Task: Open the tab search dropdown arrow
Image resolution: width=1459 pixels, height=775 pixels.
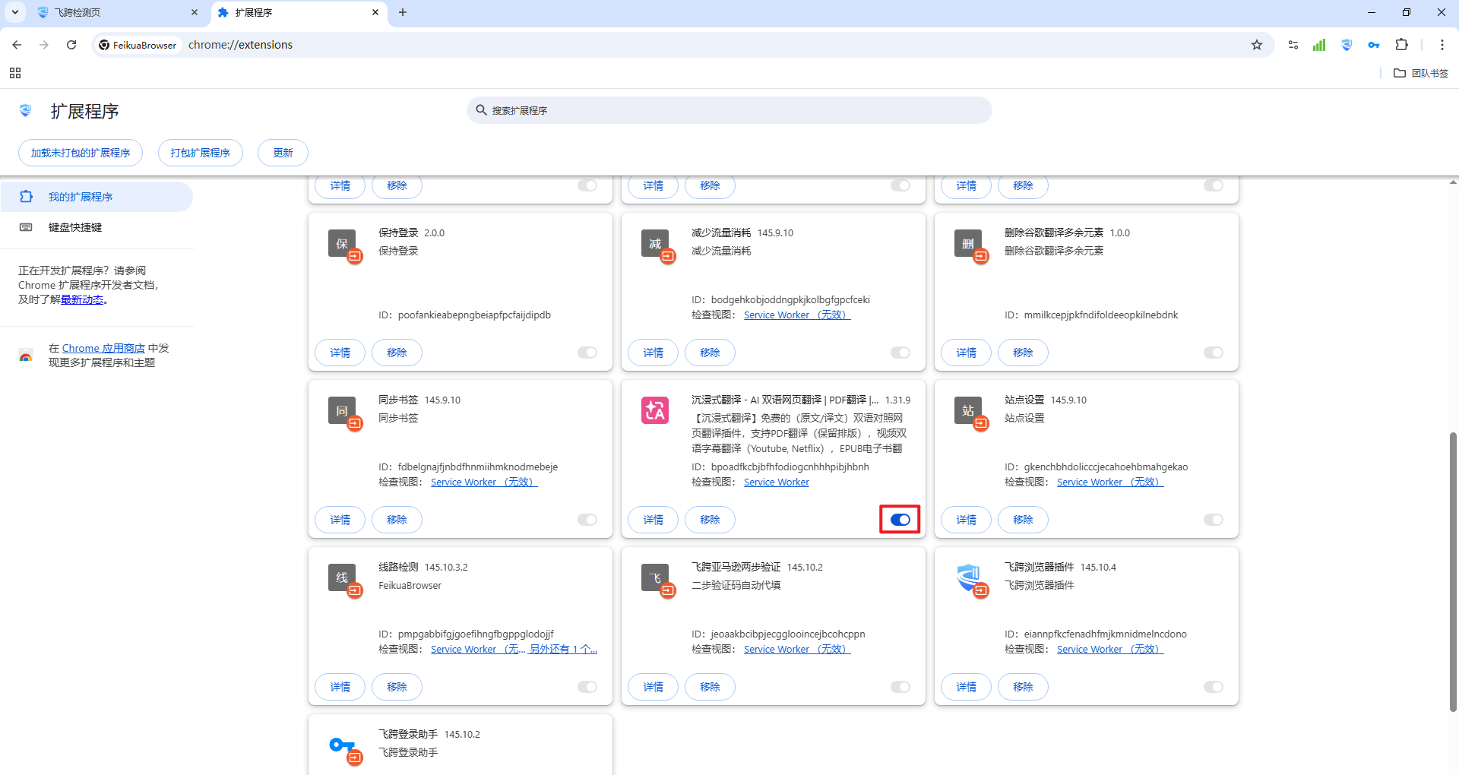Action: 15,12
